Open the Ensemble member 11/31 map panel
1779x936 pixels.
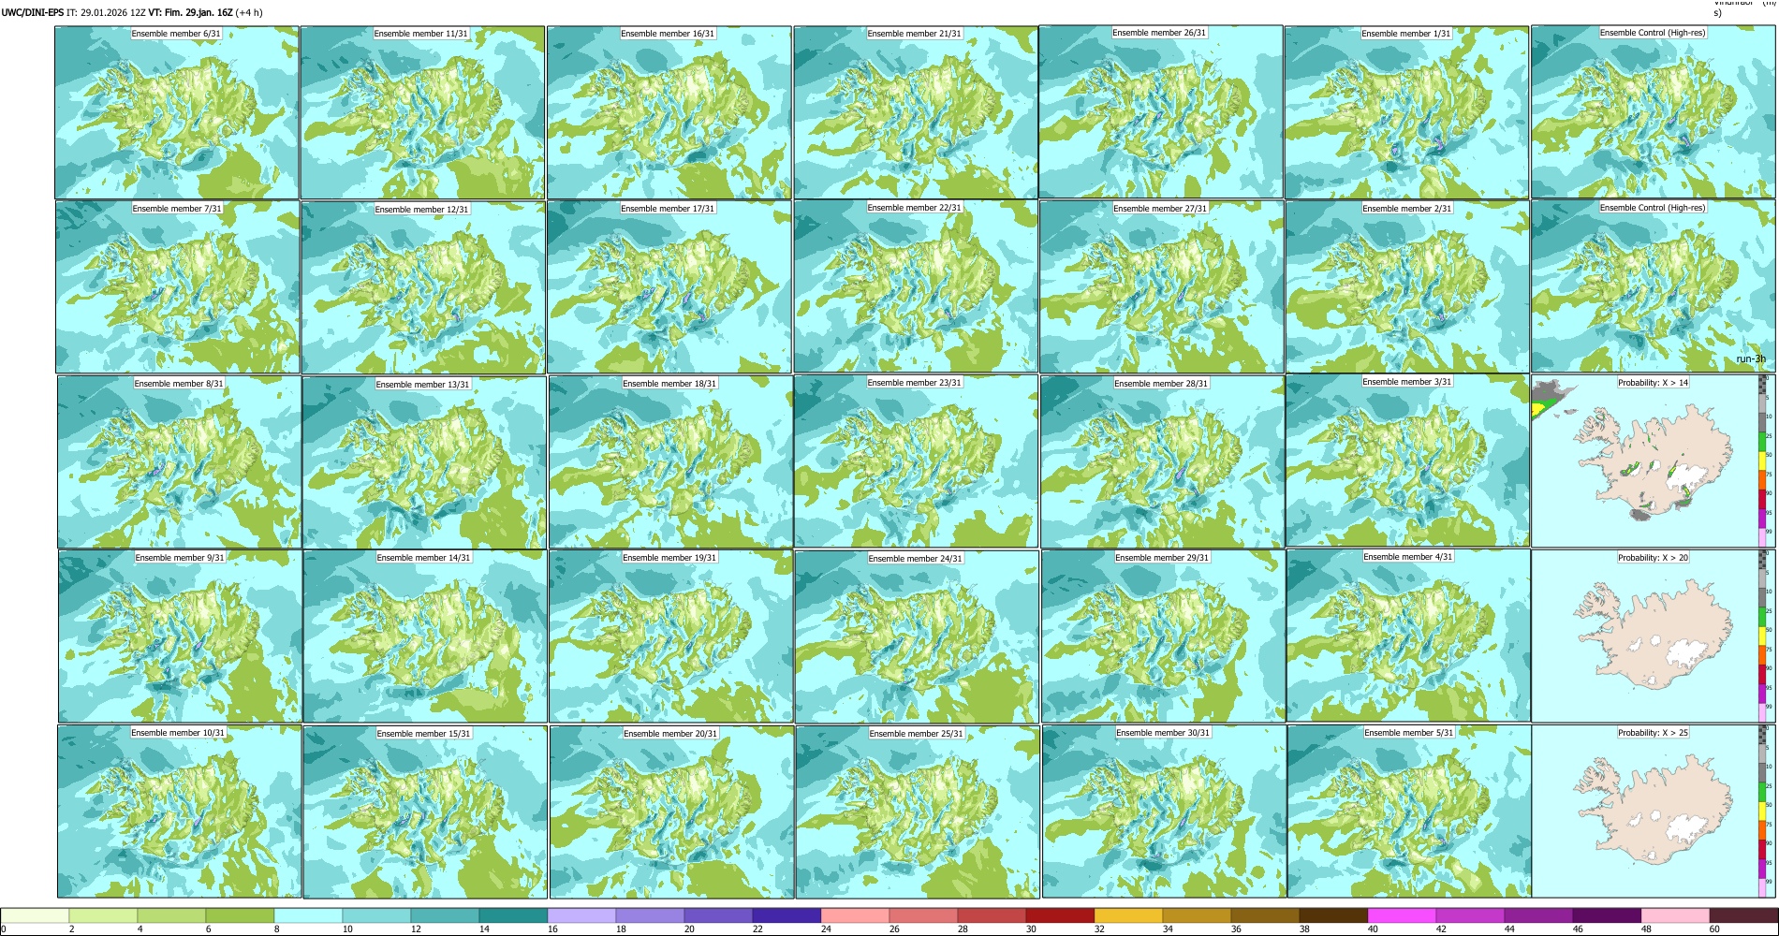coord(422,112)
